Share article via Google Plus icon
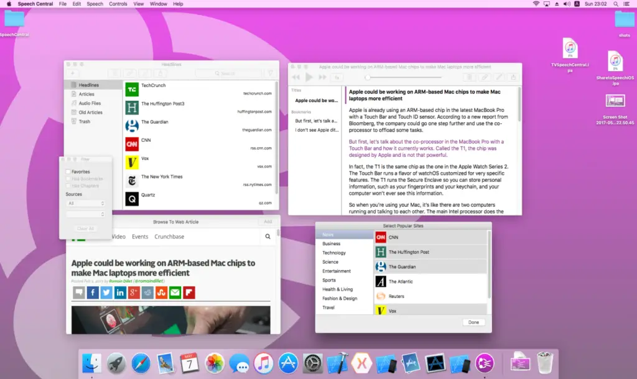Viewport: 637px width, 379px height. [134, 292]
